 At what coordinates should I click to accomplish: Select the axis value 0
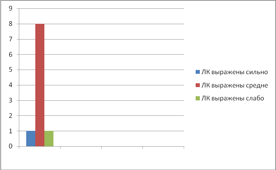tap(10, 146)
